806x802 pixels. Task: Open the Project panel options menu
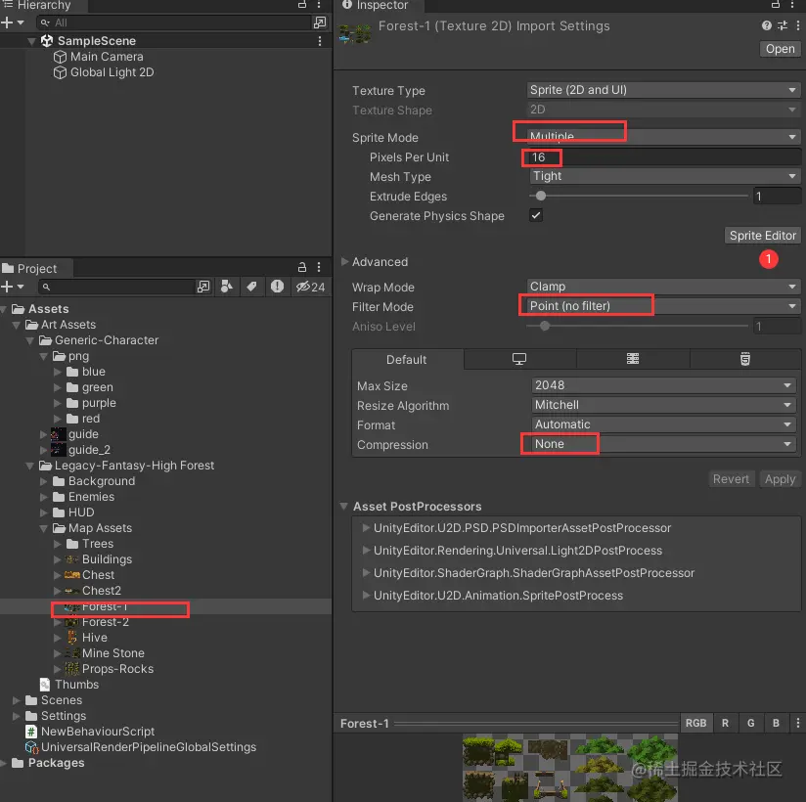[x=319, y=267]
